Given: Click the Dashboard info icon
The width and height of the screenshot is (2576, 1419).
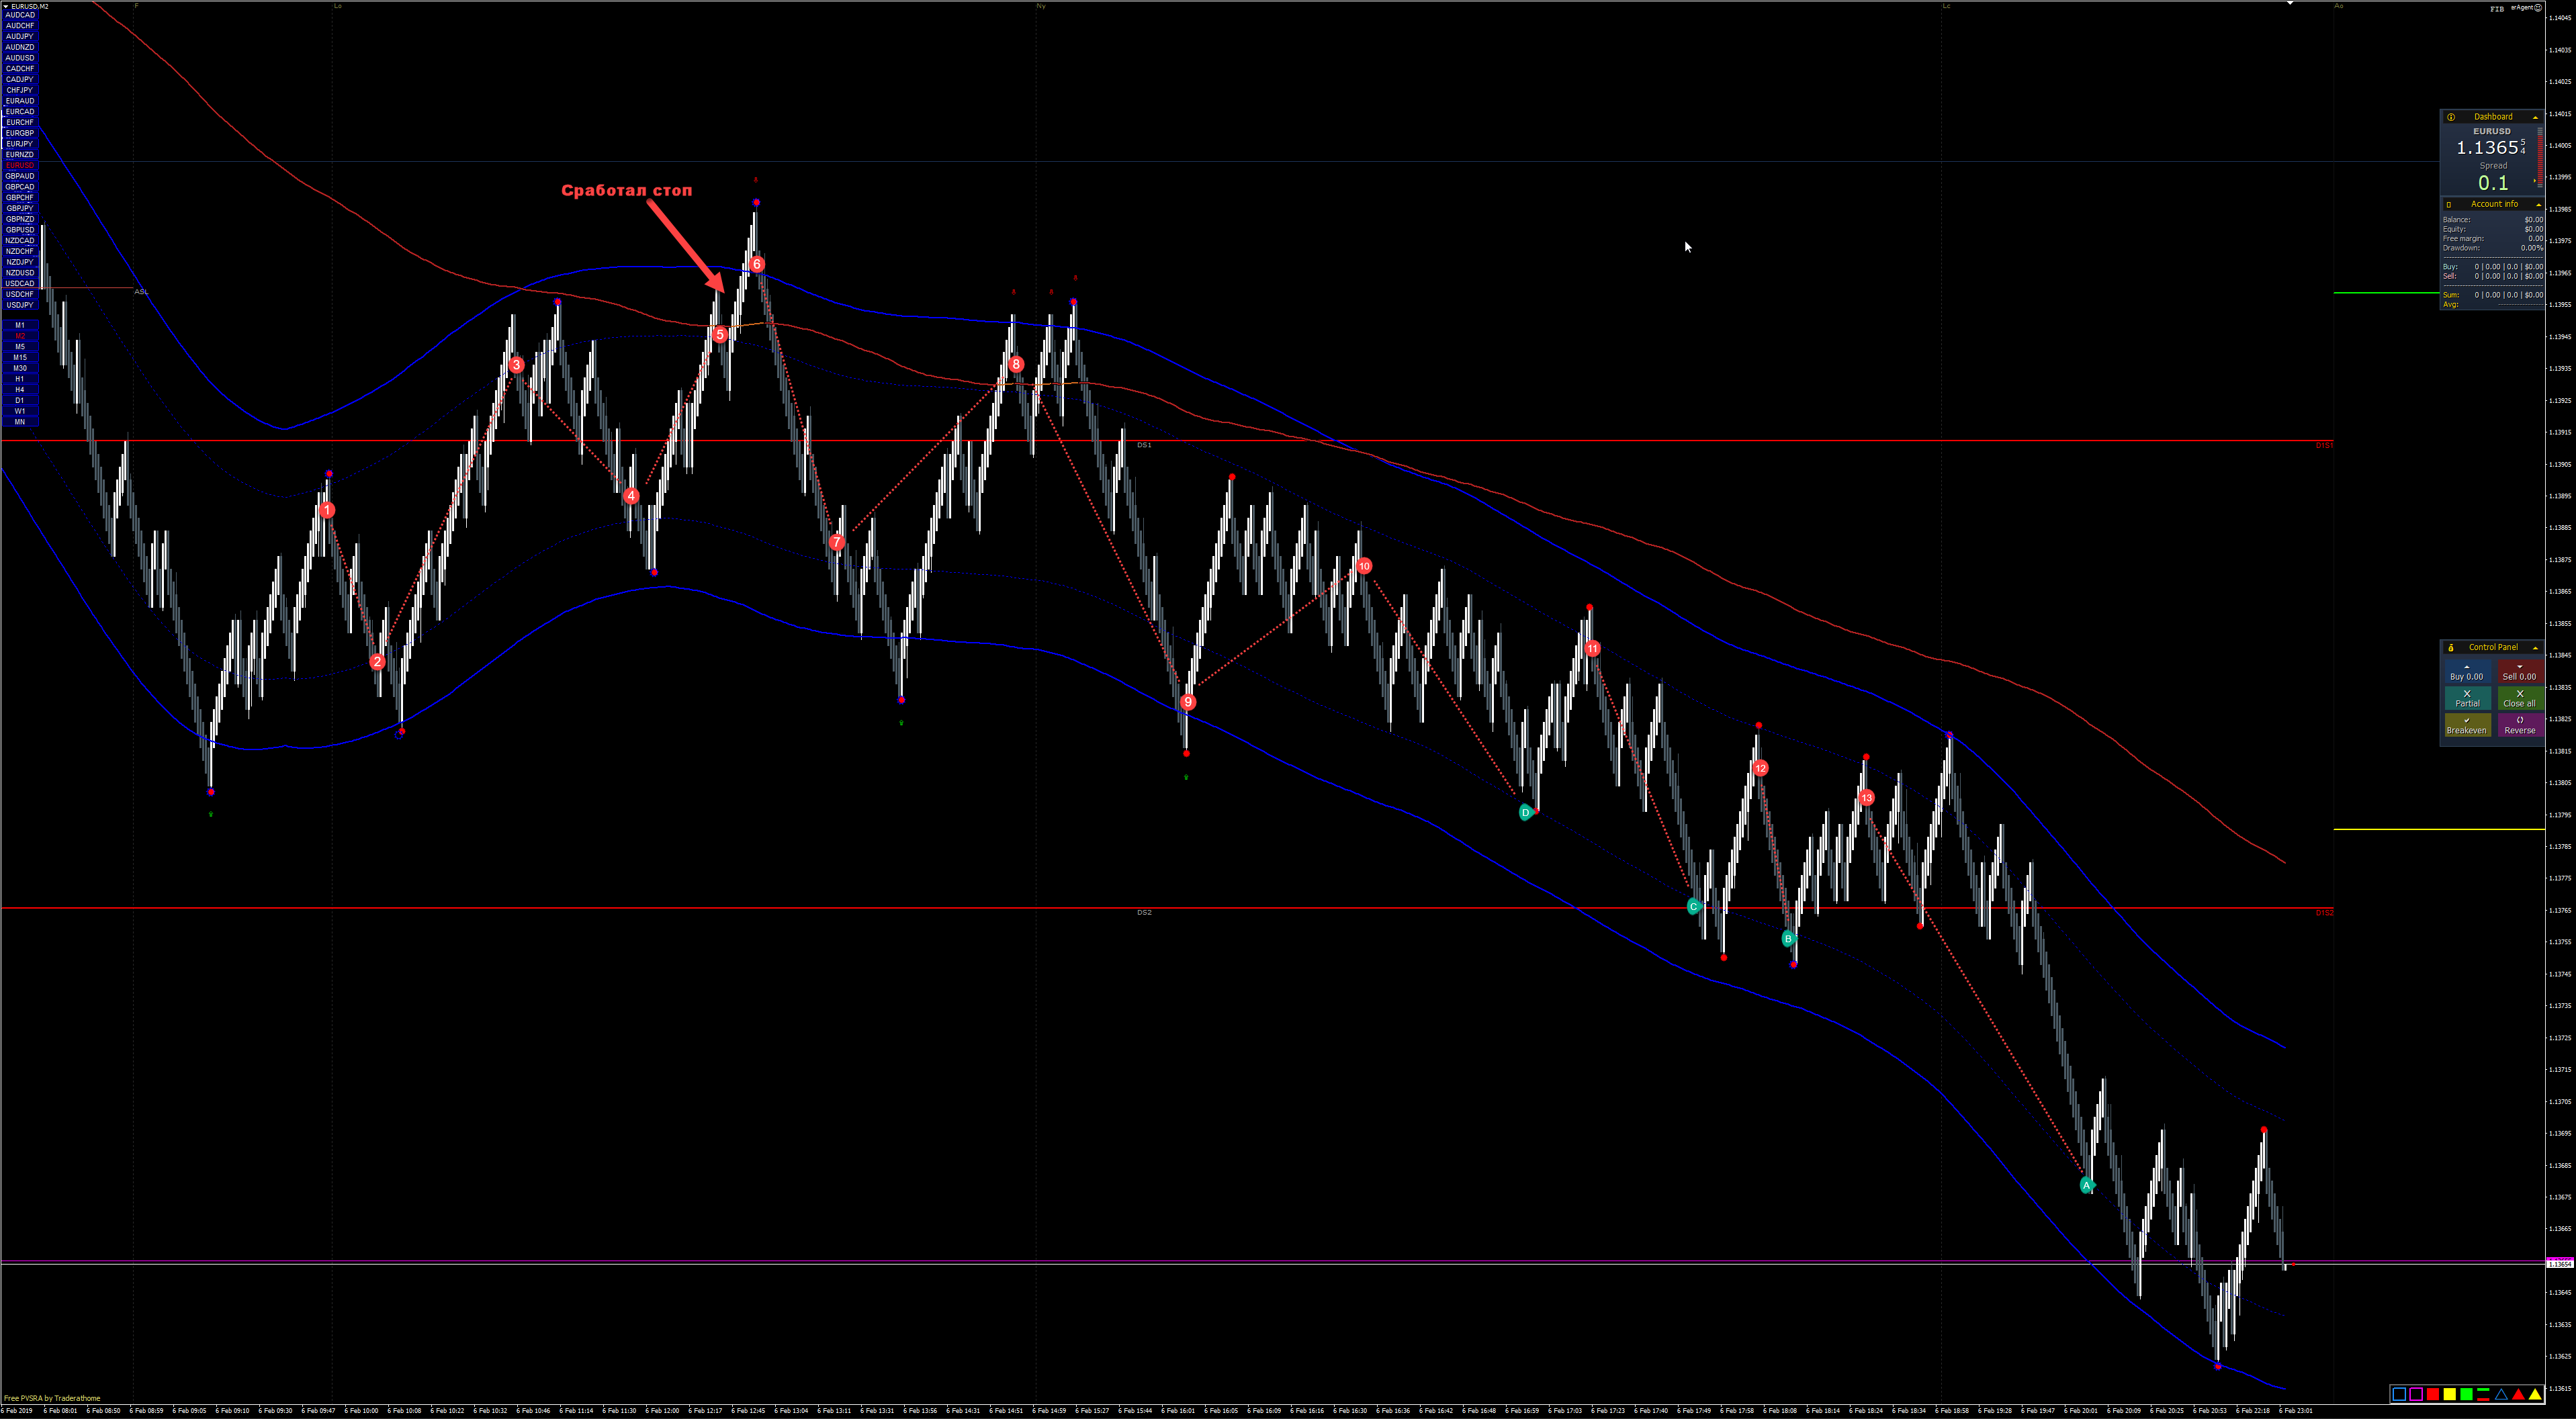Looking at the screenshot, I should pyautogui.click(x=2451, y=117).
